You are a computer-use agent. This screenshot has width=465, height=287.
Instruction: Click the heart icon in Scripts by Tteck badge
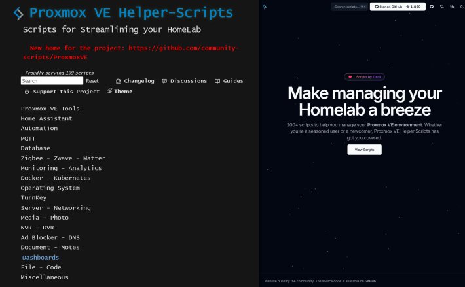[x=350, y=77]
